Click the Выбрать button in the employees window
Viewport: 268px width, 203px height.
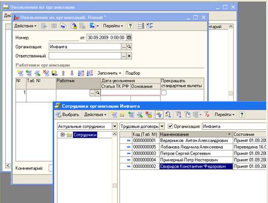pos(68,114)
